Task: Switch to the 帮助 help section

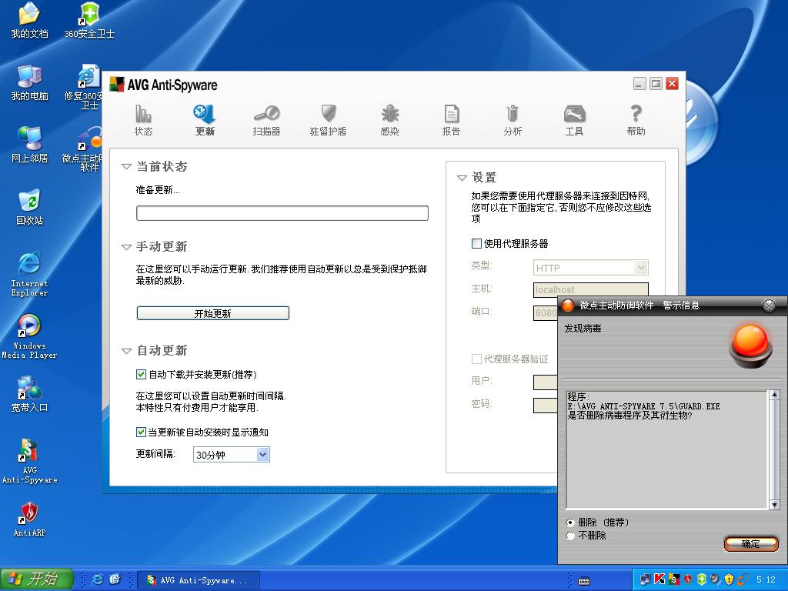Action: 636,119
